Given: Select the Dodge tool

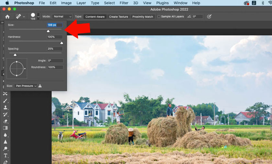Looking at the screenshot, I should point(5,149).
